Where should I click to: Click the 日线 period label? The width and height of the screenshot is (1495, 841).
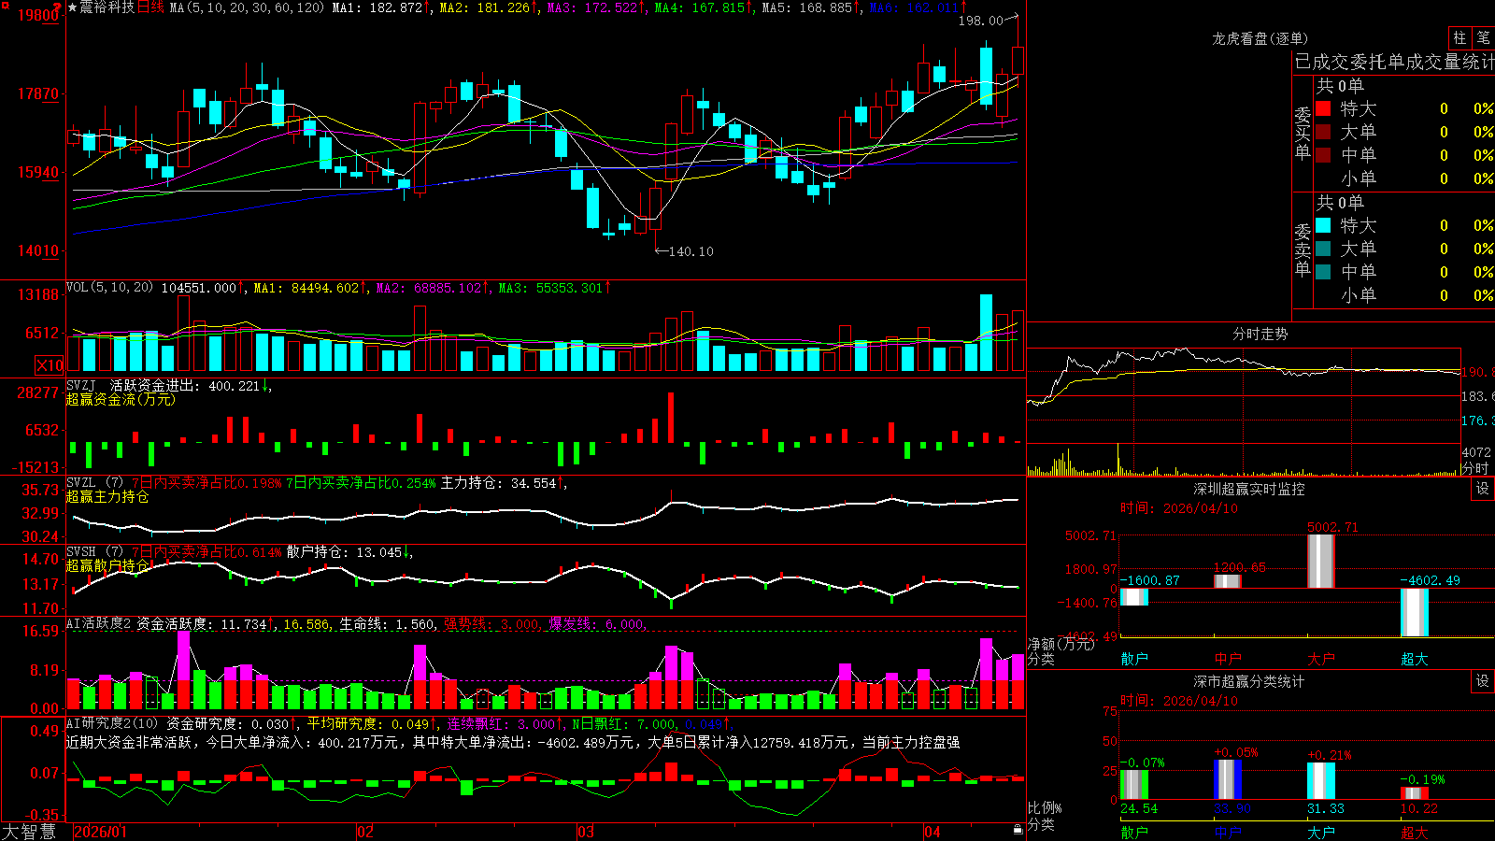150,7
